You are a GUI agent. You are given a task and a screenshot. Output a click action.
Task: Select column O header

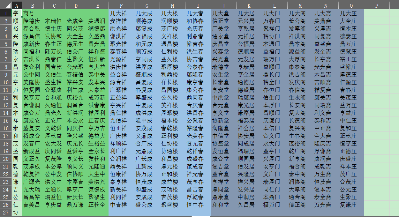(x=351, y=6)
